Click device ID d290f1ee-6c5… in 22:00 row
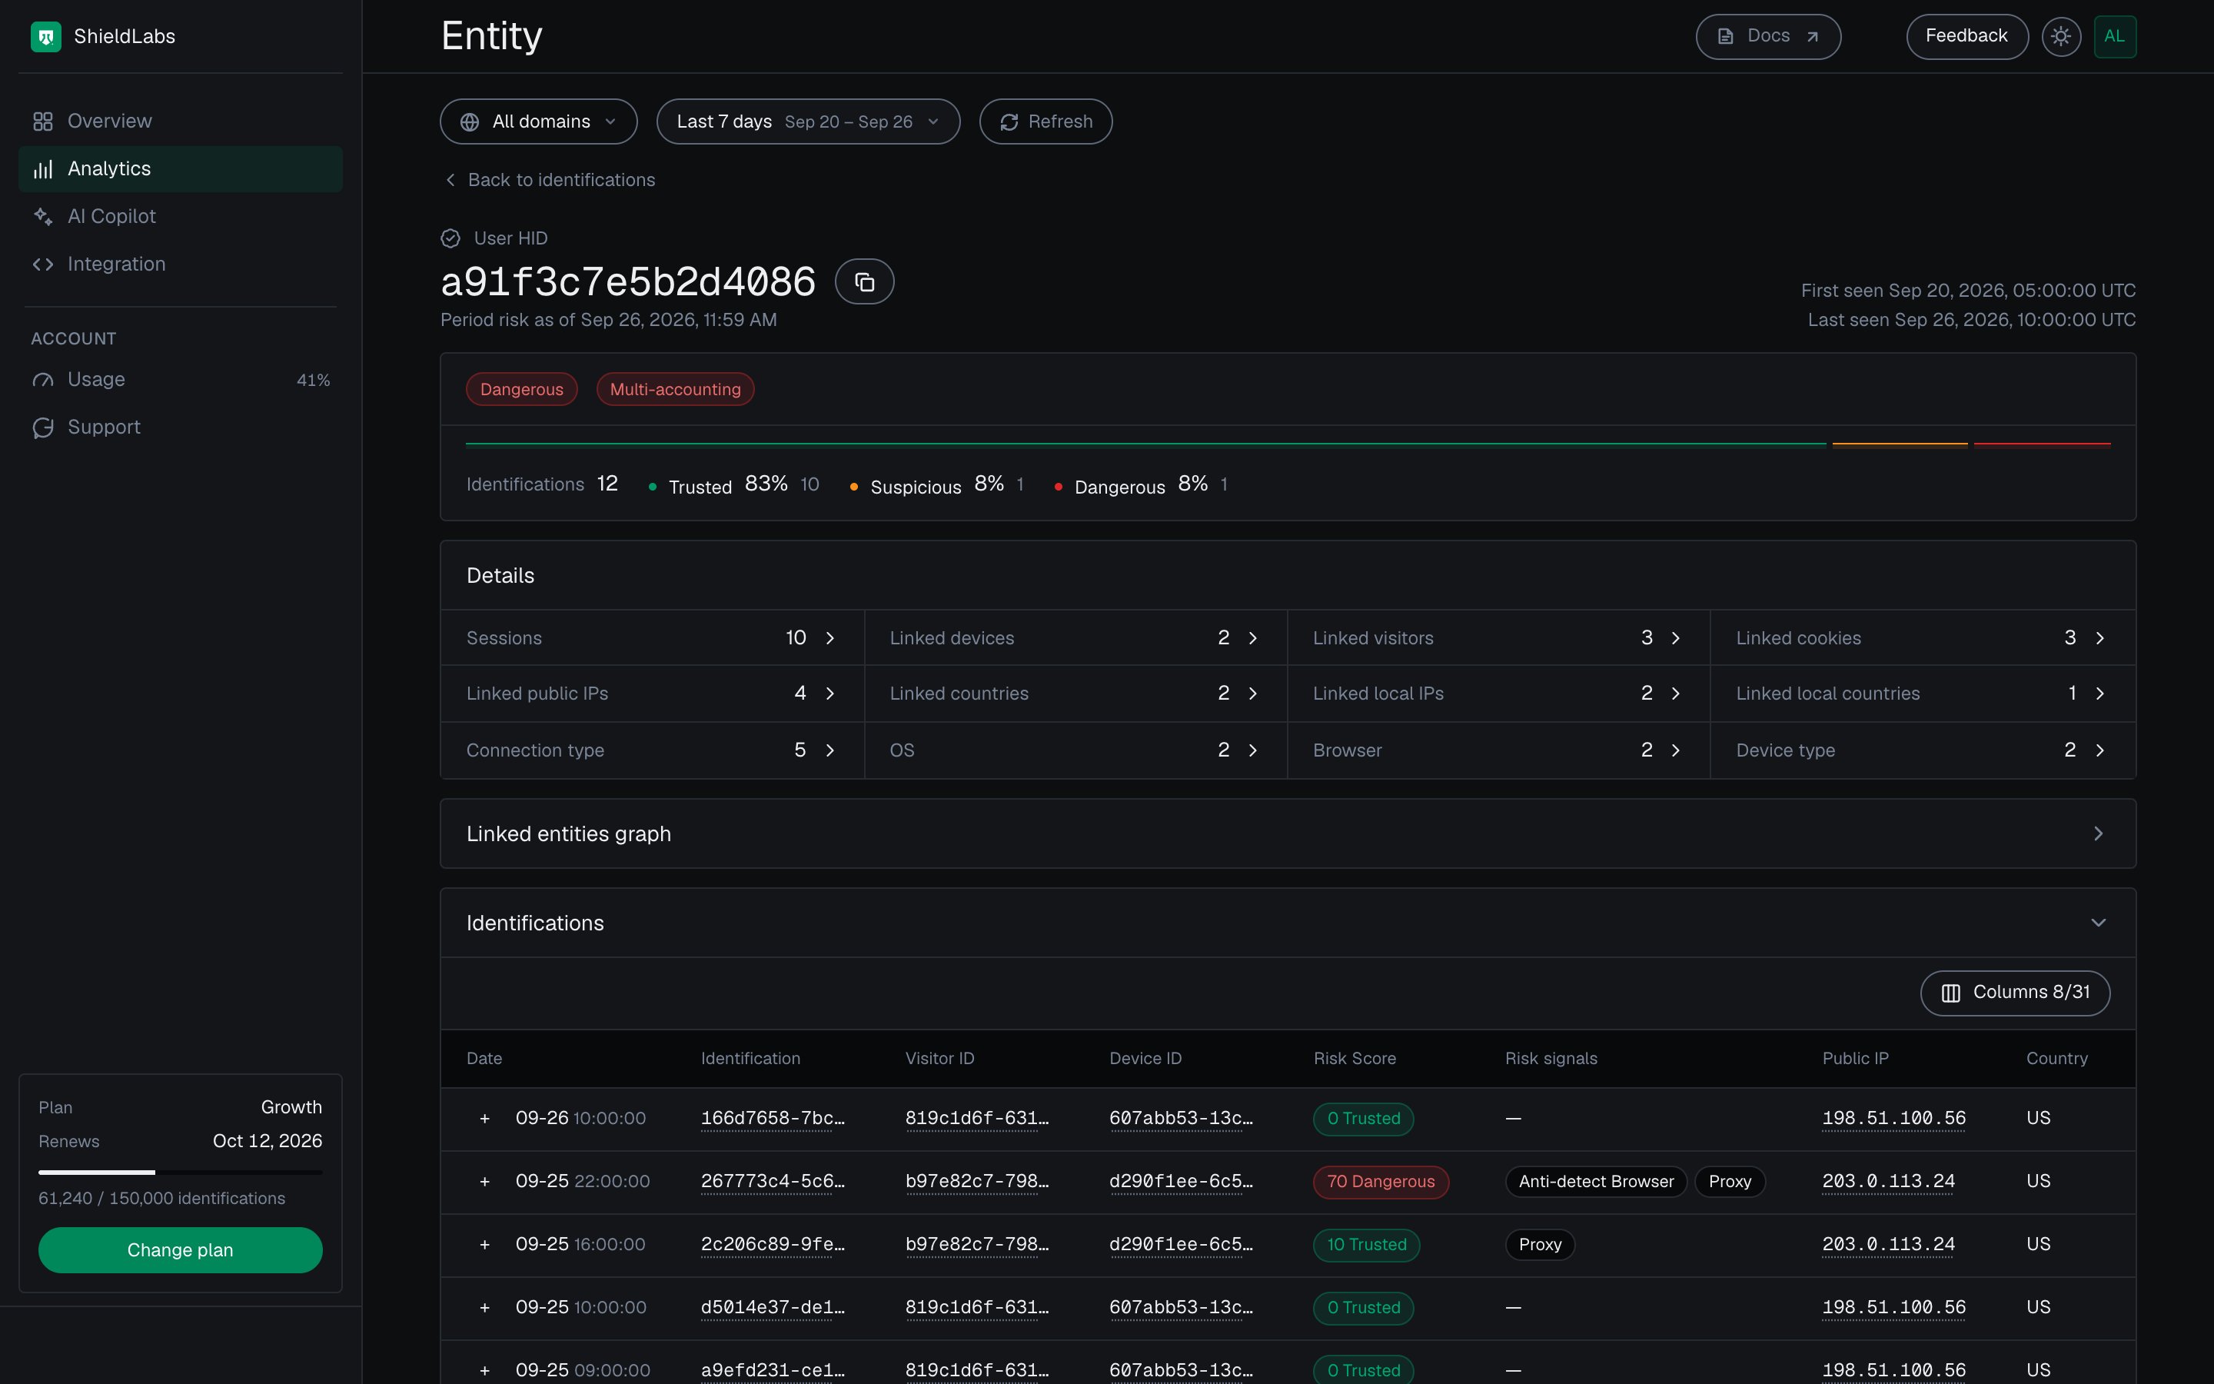Viewport: 2214px width, 1384px height. pos(1181,1182)
